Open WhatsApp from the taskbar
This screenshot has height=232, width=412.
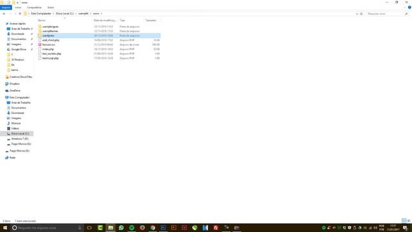[x=121, y=227]
